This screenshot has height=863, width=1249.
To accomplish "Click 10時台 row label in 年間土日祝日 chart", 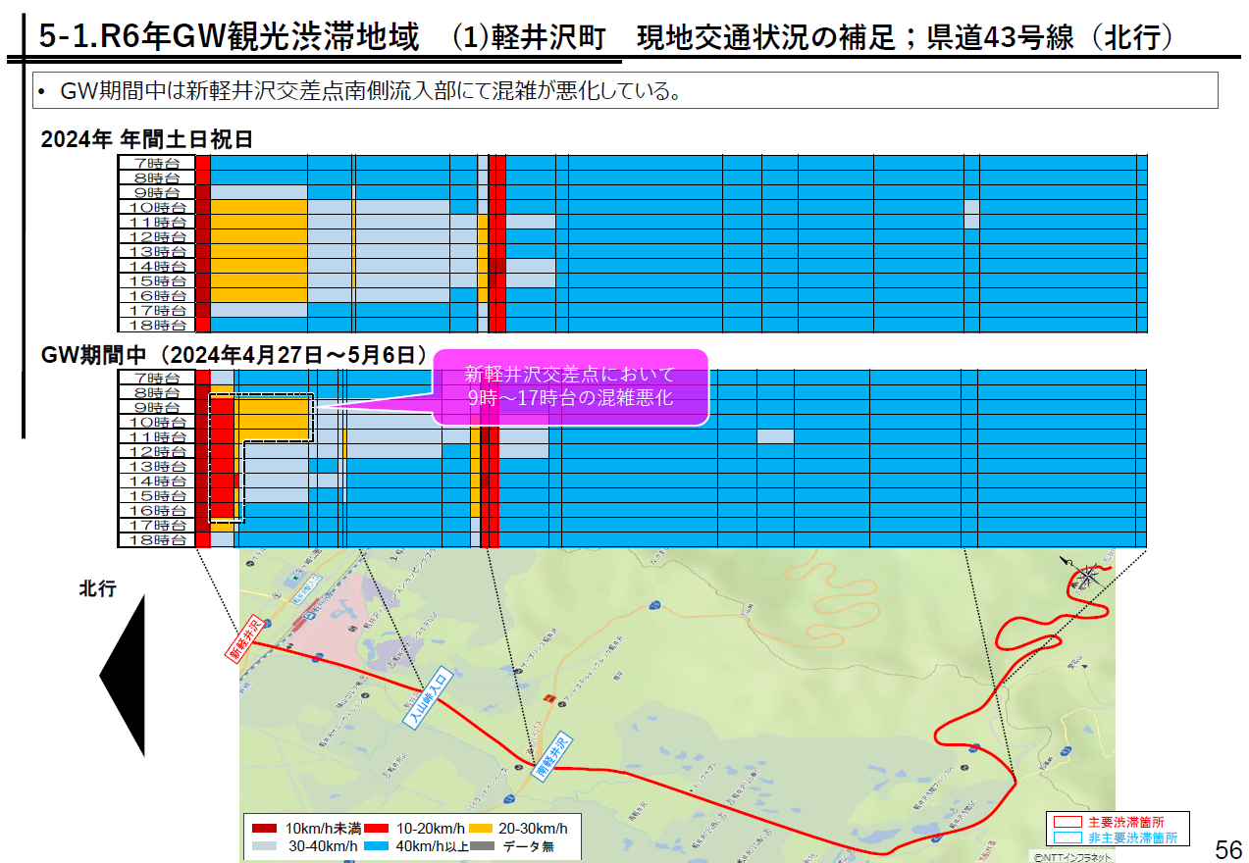I will pos(157,207).
